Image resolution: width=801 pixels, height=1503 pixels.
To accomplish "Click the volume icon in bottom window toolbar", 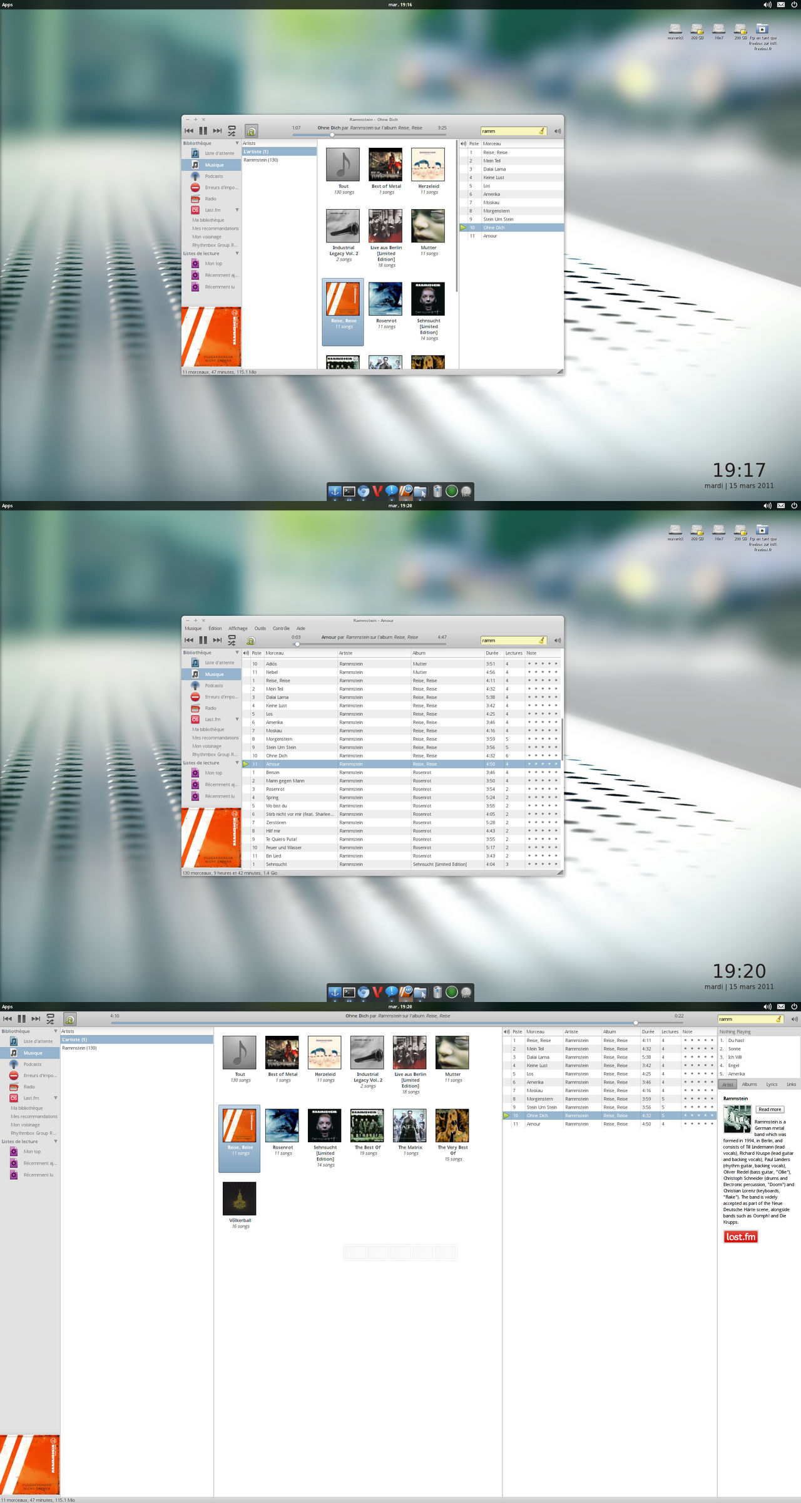I will pyautogui.click(x=794, y=1019).
